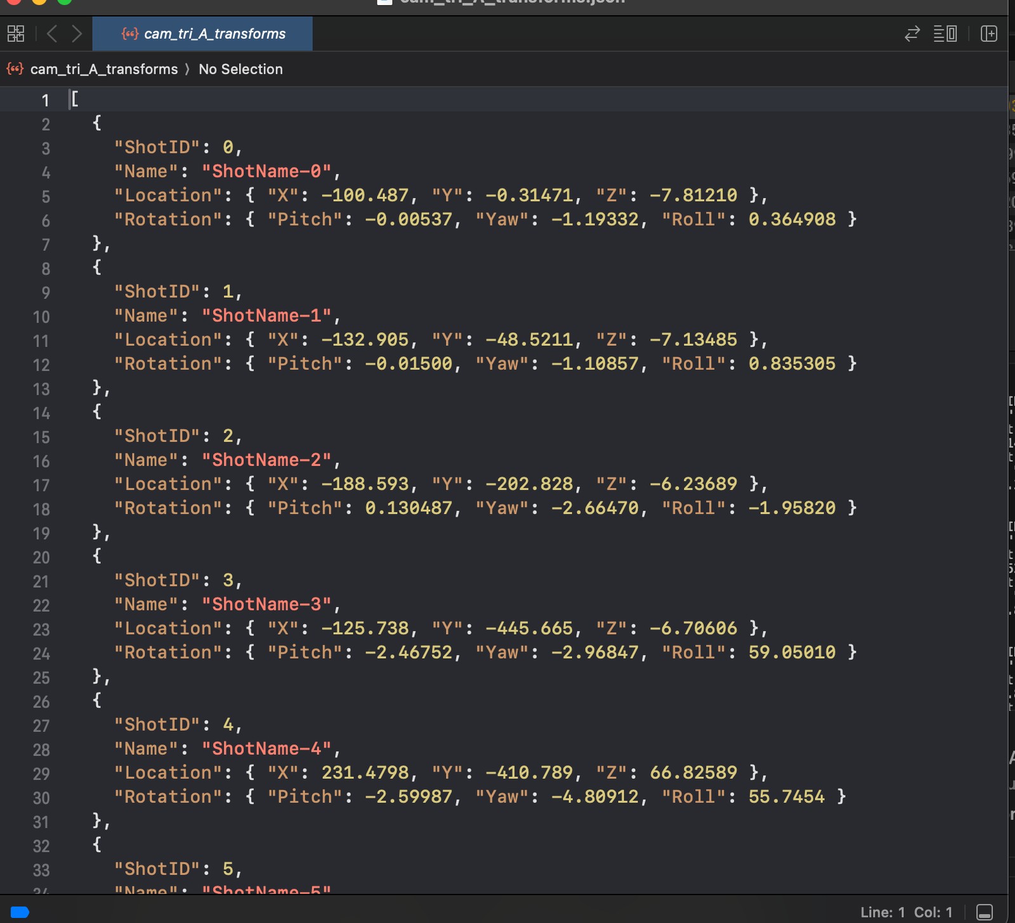Click line number 15 in gutter
Viewport: 1015px width, 923px height.
pyautogui.click(x=41, y=437)
